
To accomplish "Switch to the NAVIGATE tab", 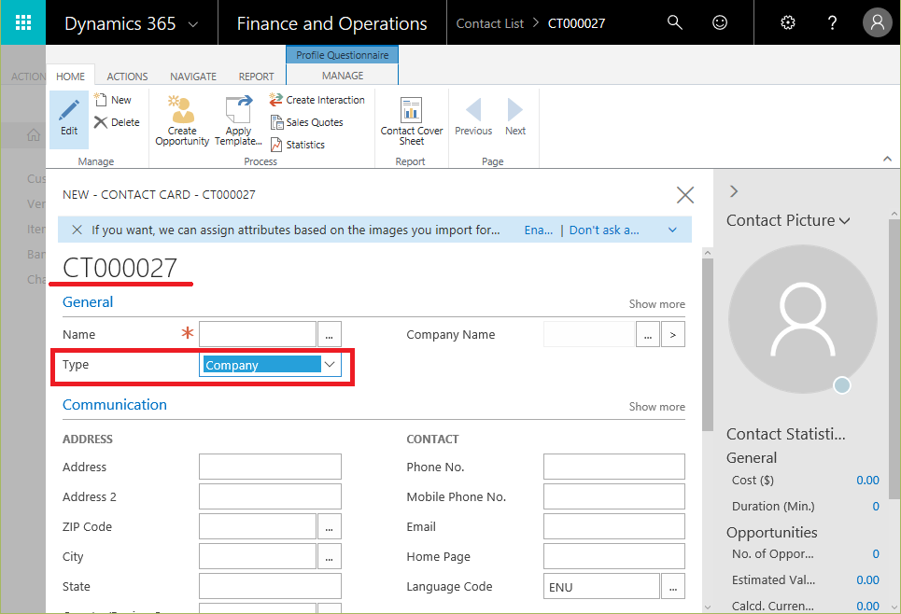I will click(193, 77).
